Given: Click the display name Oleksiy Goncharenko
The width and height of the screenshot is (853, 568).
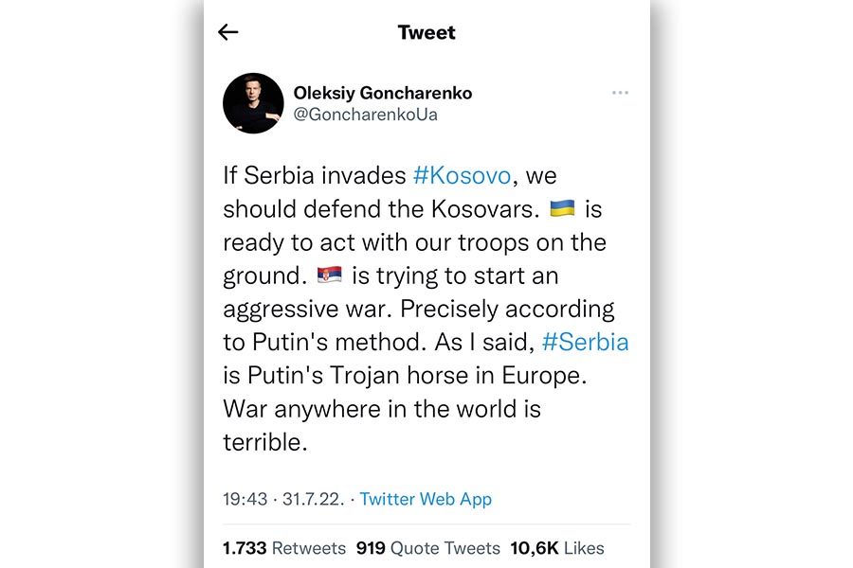Looking at the screenshot, I should click(382, 93).
